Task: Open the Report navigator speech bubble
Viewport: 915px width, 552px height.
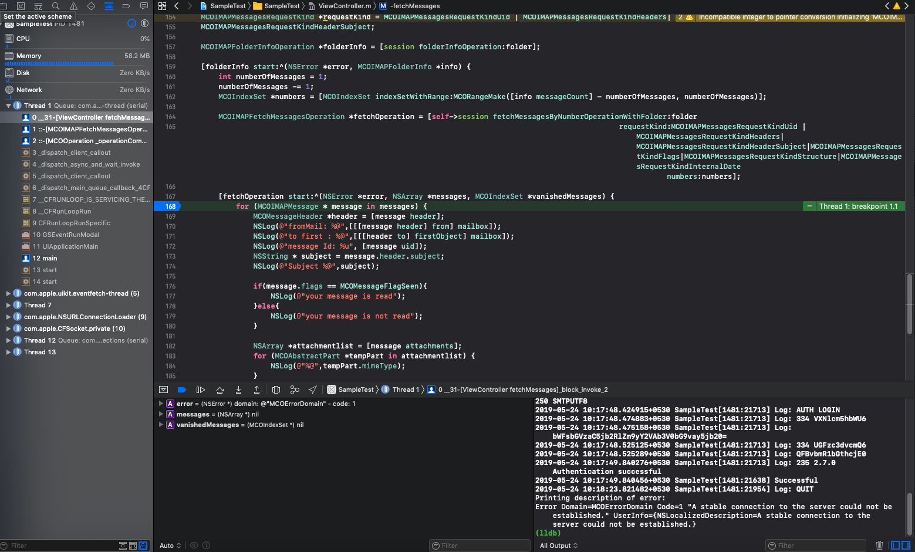Action: 144,6
